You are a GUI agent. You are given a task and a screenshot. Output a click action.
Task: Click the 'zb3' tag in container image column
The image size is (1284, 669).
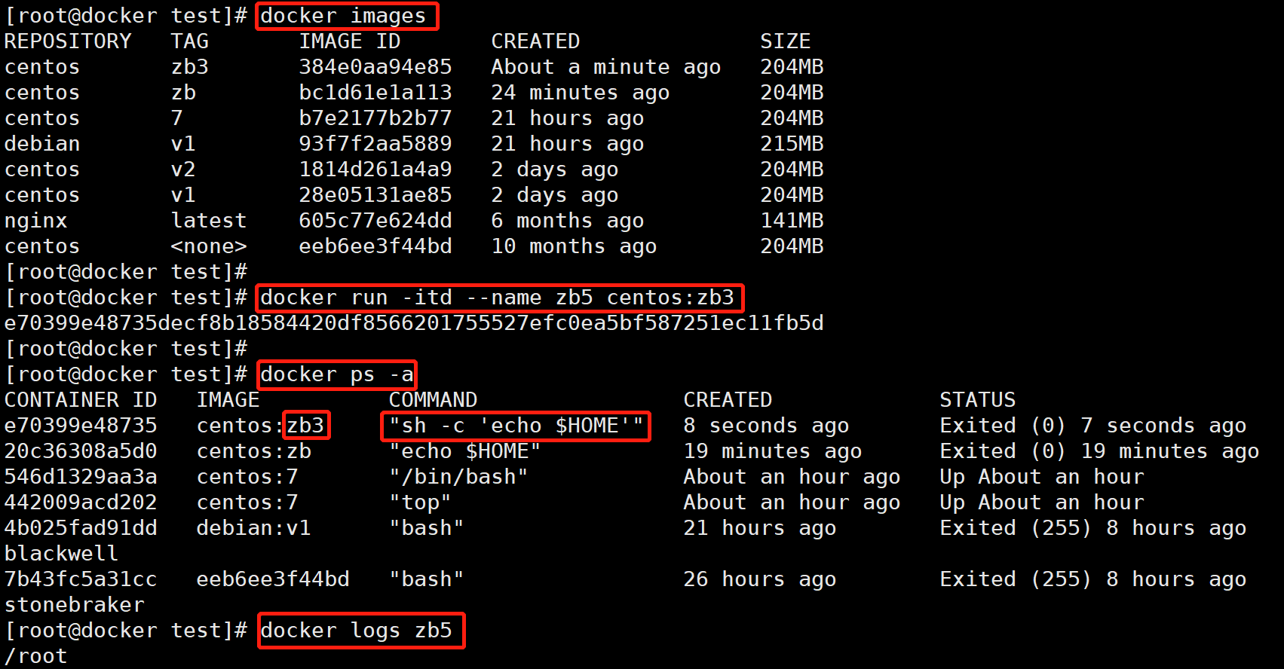[x=305, y=426]
